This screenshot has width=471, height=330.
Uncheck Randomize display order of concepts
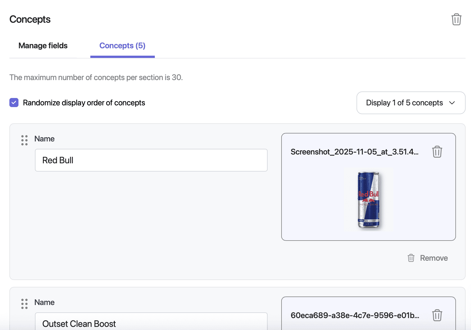click(x=14, y=103)
